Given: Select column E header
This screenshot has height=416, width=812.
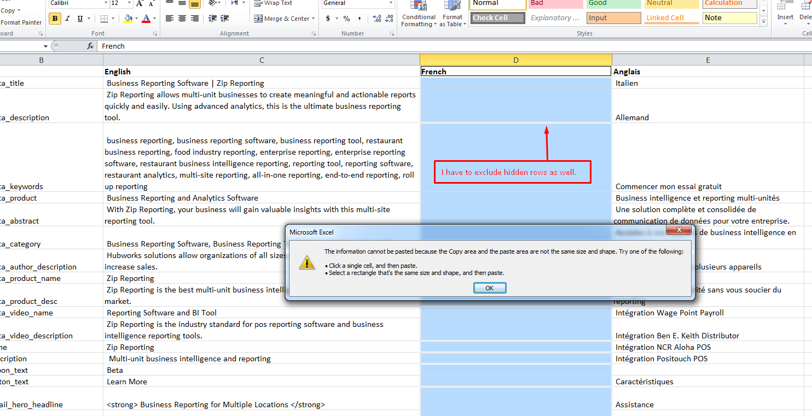Looking at the screenshot, I should (707, 60).
